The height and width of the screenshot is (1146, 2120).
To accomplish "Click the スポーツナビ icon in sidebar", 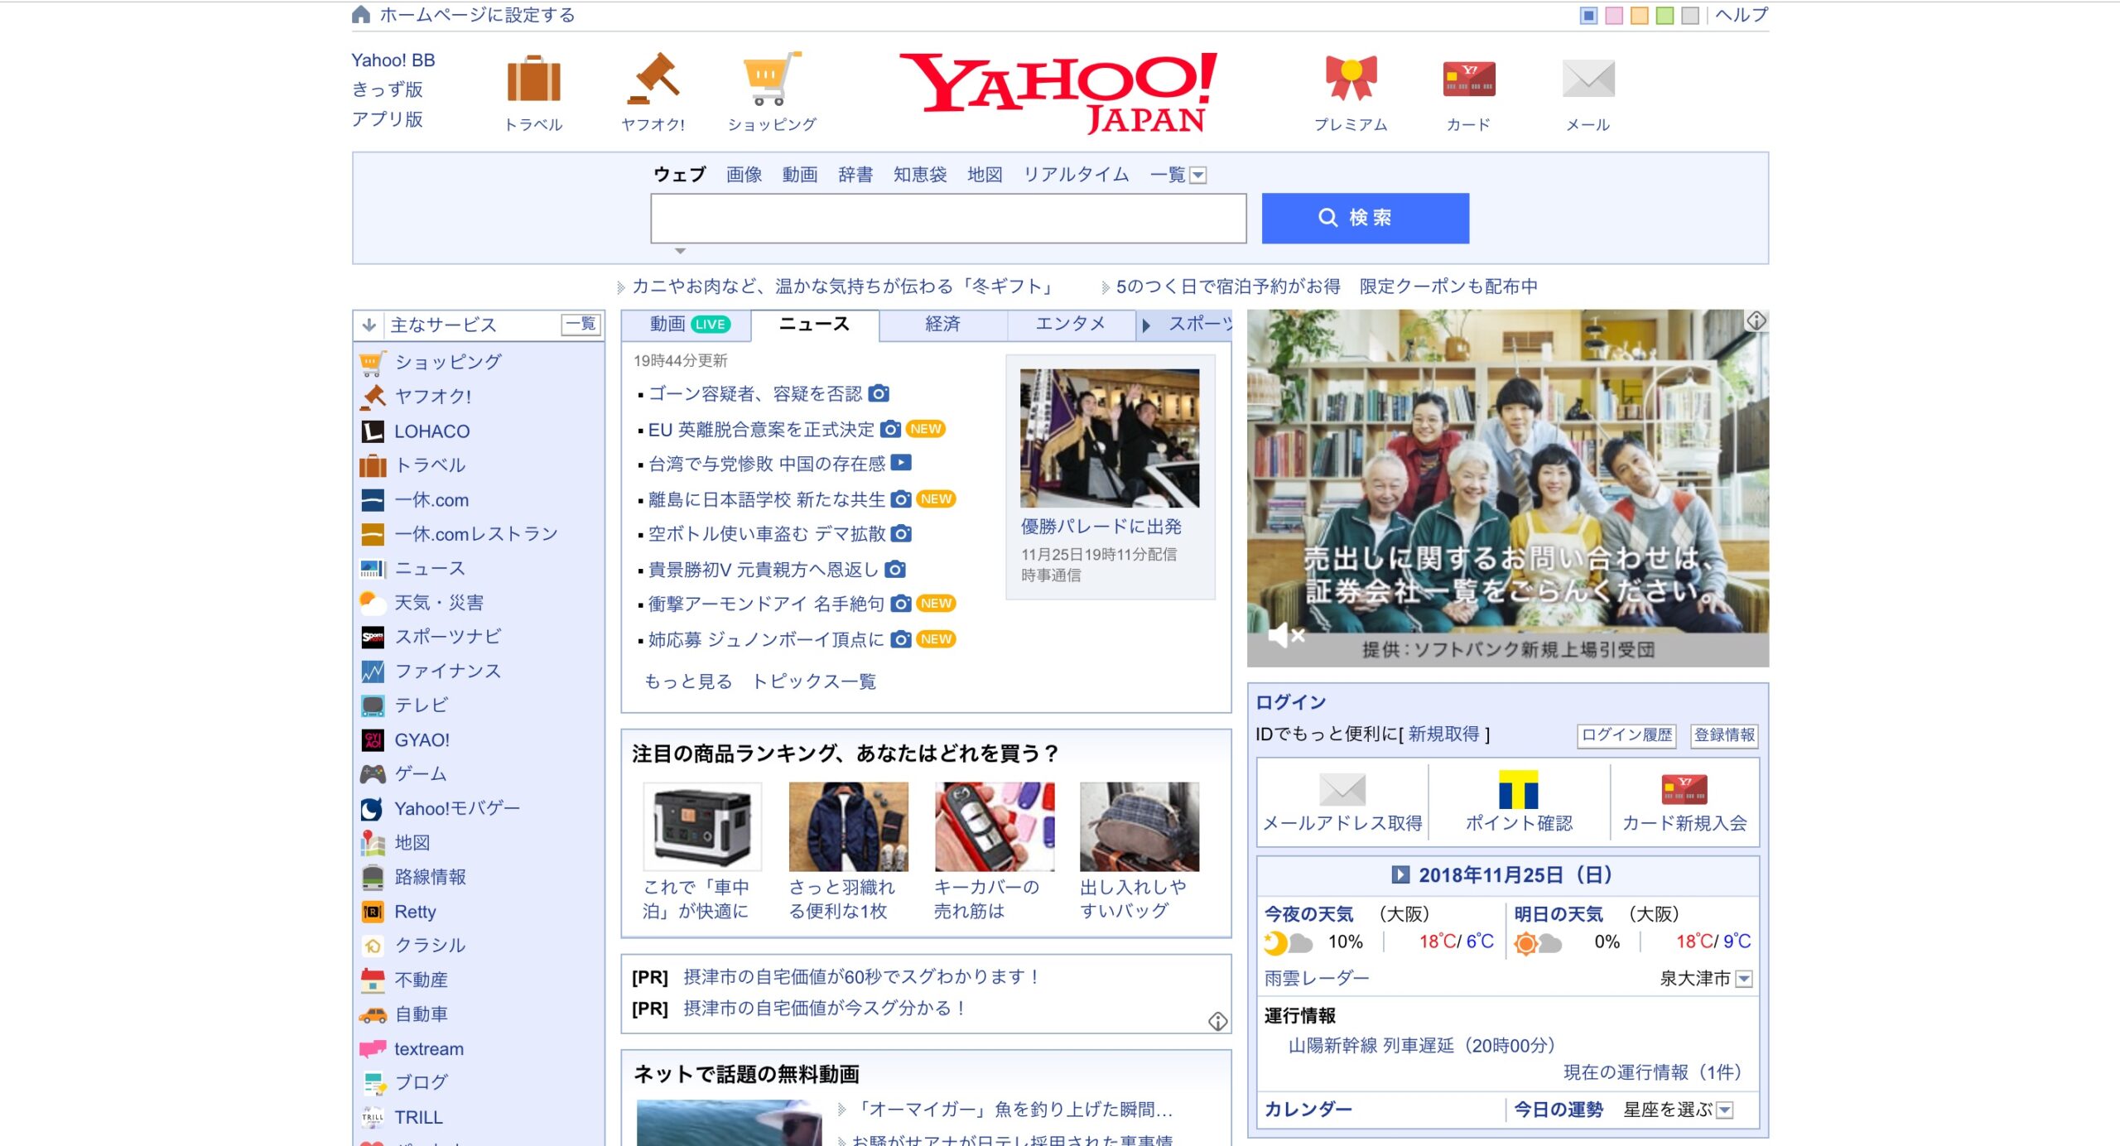I will pos(373,637).
